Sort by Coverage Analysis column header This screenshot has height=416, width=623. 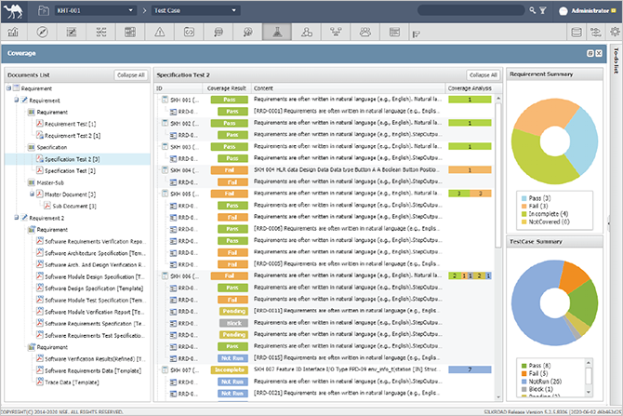pyautogui.click(x=470, y=88)
